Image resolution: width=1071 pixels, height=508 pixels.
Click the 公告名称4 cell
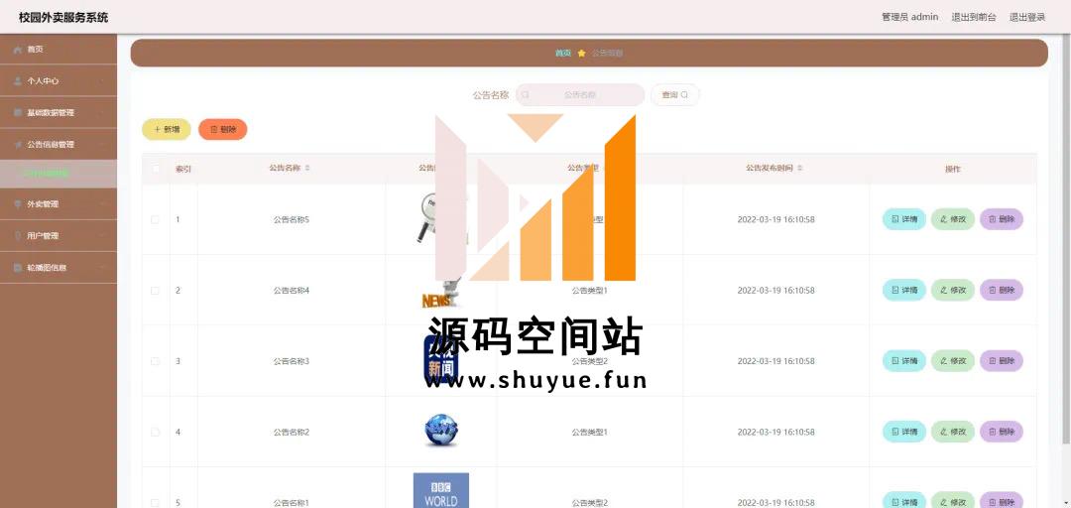click(292, 291)
